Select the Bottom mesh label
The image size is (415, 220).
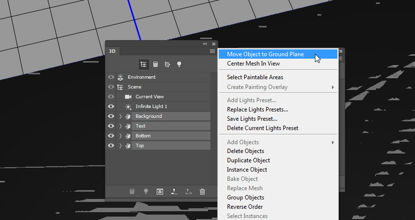tap(143, 136)
